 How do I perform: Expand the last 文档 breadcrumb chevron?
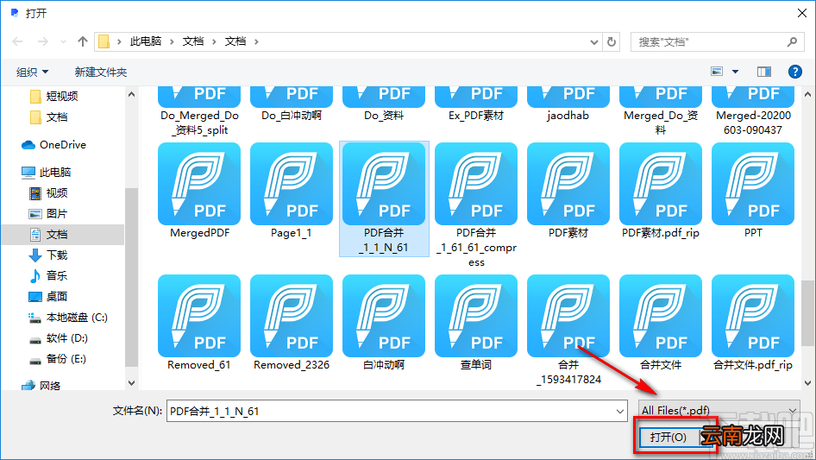pos(256,41)
